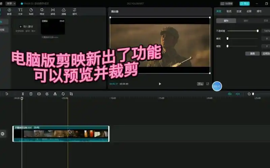
Task: Mute the track with the speaker icon
Action: click(3, 134)
